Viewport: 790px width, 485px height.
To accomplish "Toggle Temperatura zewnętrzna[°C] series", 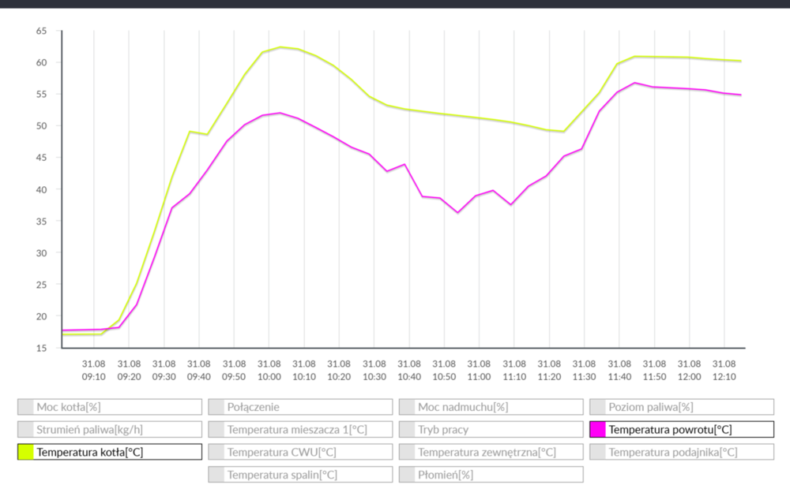I will 491,452.
